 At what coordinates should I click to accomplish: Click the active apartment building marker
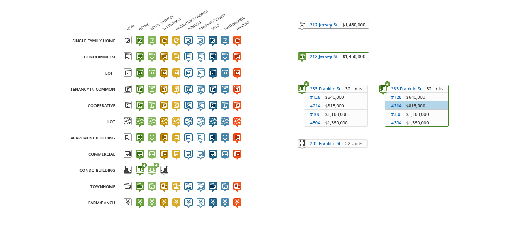click(x=140, y=137)
